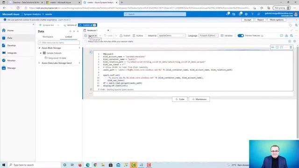Open the notebook Outline
The image size is (299, 168).
[x=138, y=35]
